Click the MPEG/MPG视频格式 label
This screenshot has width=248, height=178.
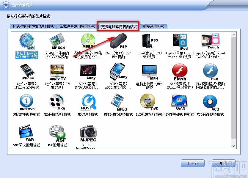click(118, 114)
